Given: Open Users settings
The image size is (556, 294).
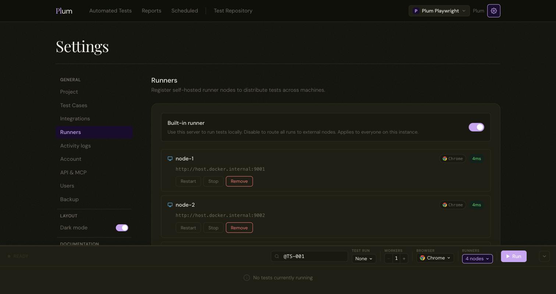Looking at the screenshot, I should click(x=94, y=186).
